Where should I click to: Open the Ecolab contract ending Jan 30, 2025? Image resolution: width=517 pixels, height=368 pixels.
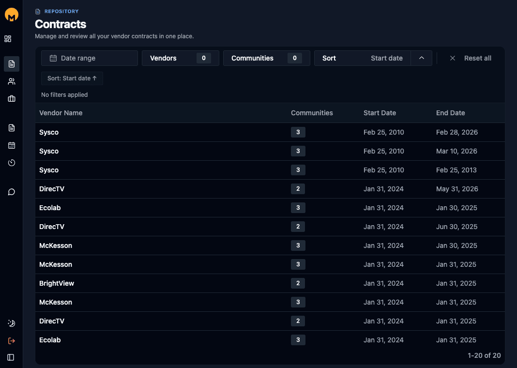(270, 208)
